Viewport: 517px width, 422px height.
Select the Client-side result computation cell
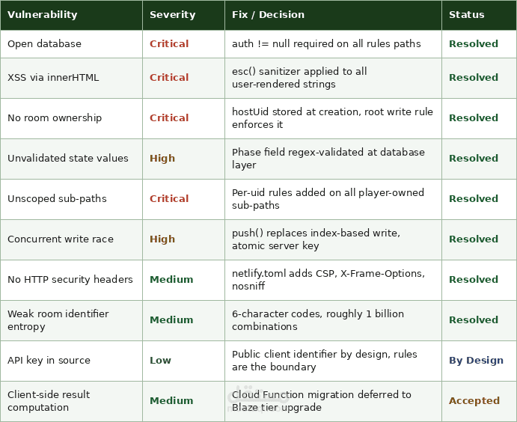49,401
